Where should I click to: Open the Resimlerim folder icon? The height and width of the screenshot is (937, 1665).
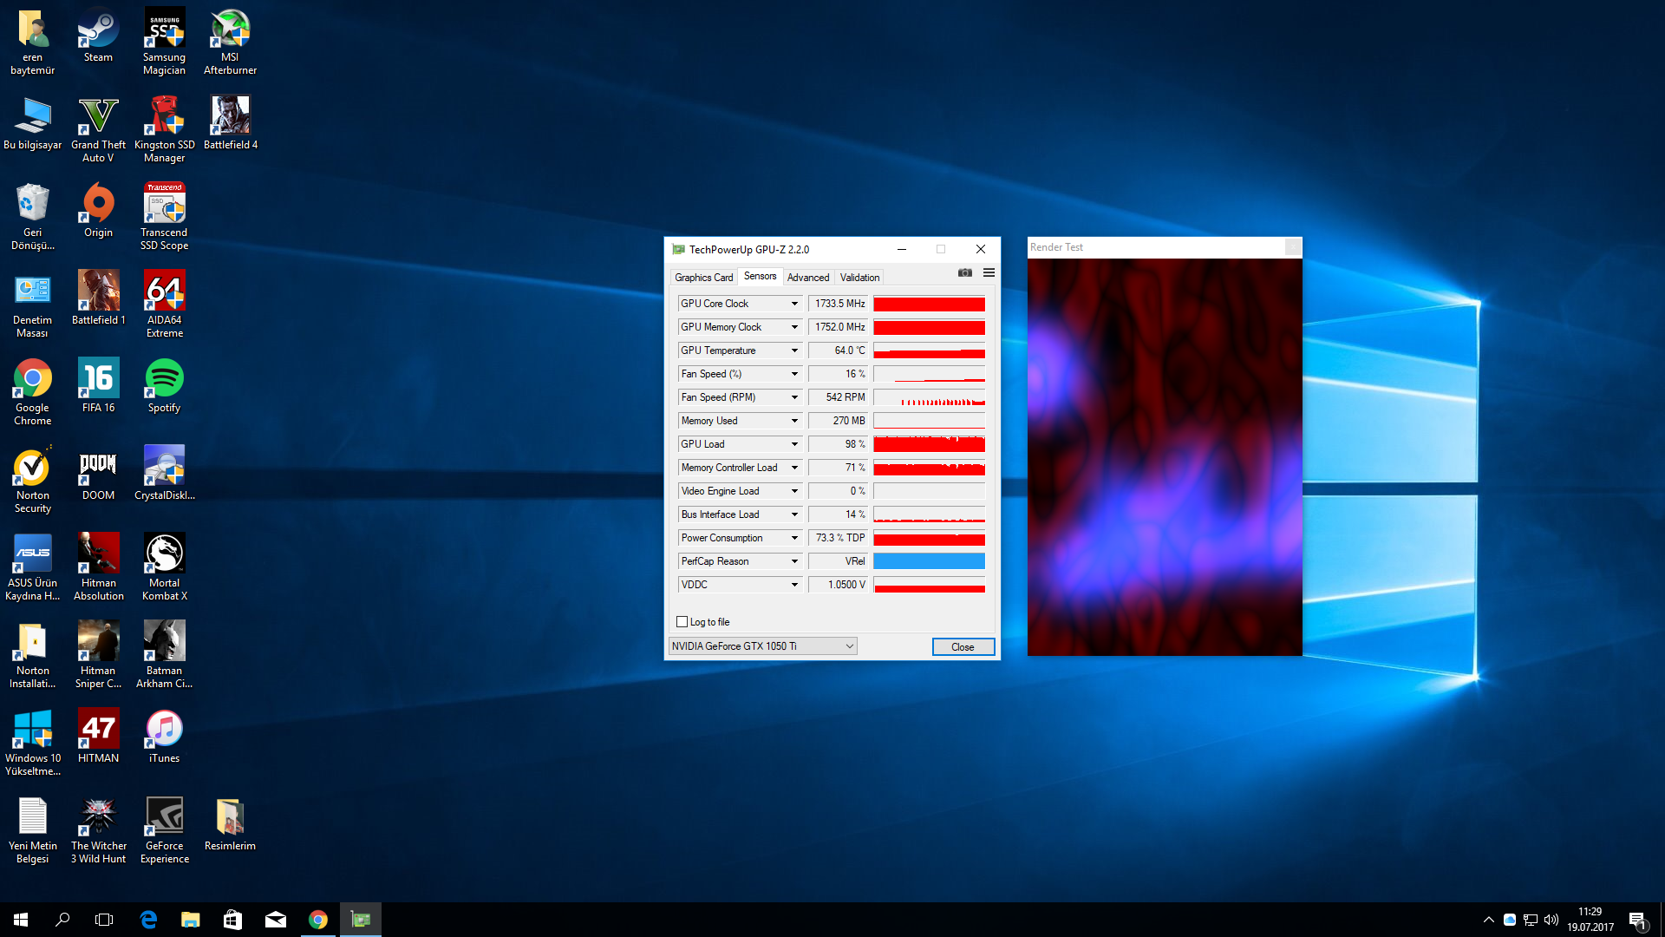click(x=230, y=824)
